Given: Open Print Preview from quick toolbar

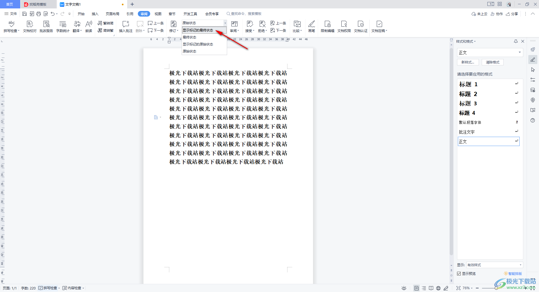Looking at the screenshot, I should coord(45,14).
